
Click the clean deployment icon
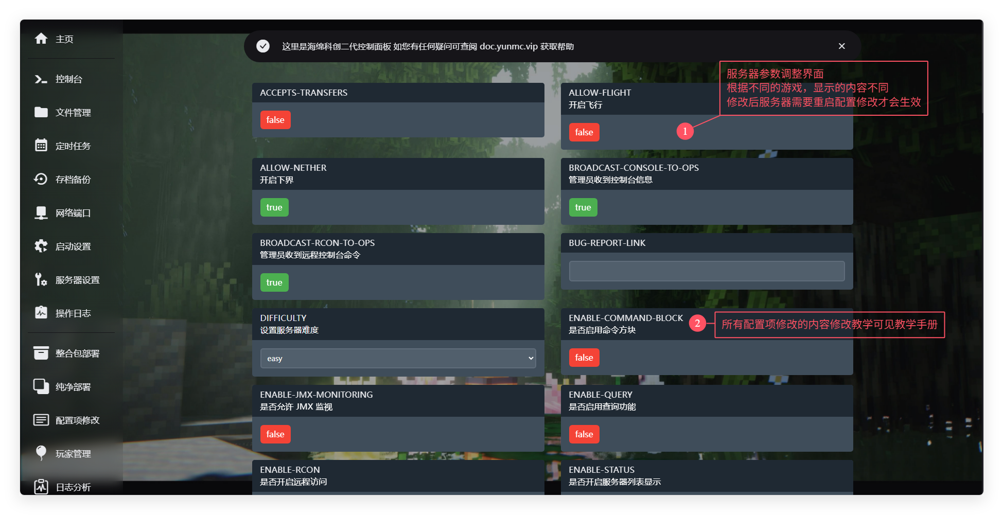coord(41,386)
